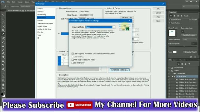The width and height of the screenshot is (200, 112).
Task: Select the Blur tool
Action: click(3, 61)
